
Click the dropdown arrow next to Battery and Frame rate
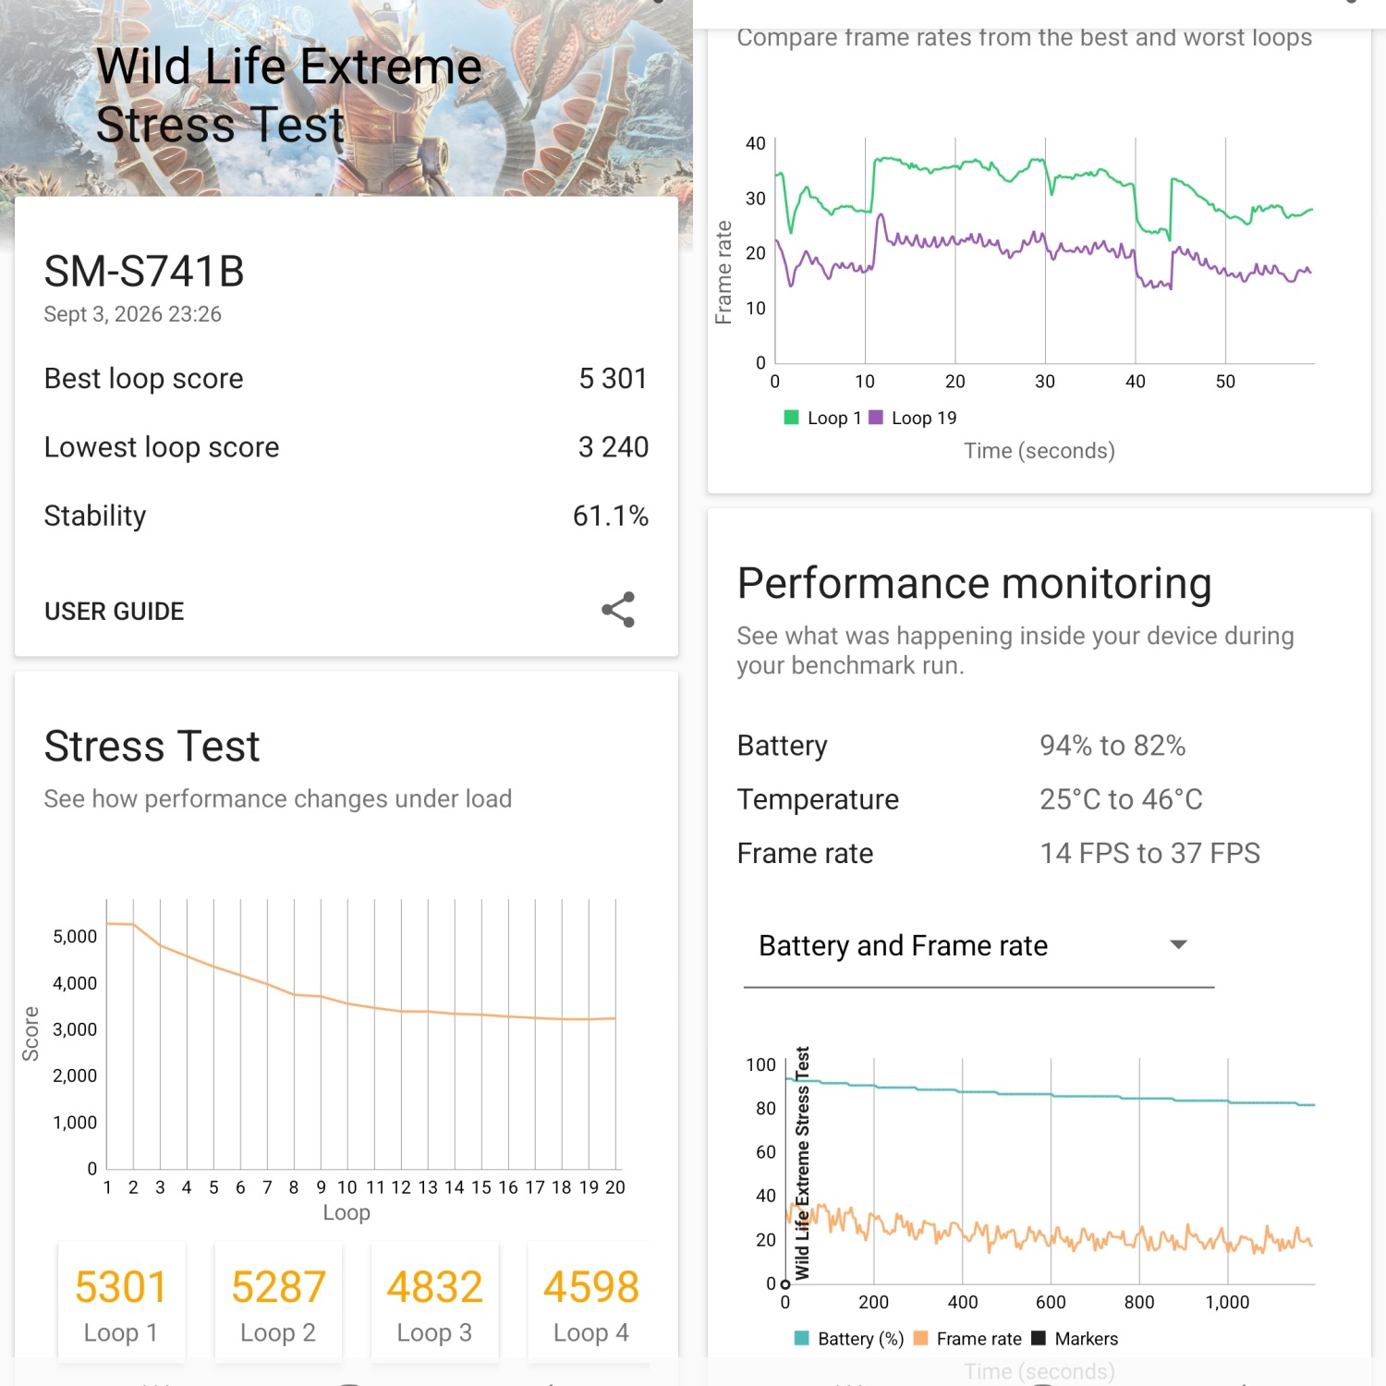pyautogui.click(x=1178, y=944)
